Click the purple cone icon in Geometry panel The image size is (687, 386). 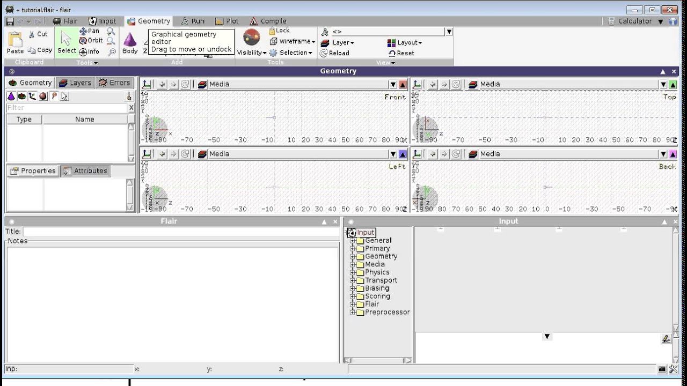pos(11,96)
